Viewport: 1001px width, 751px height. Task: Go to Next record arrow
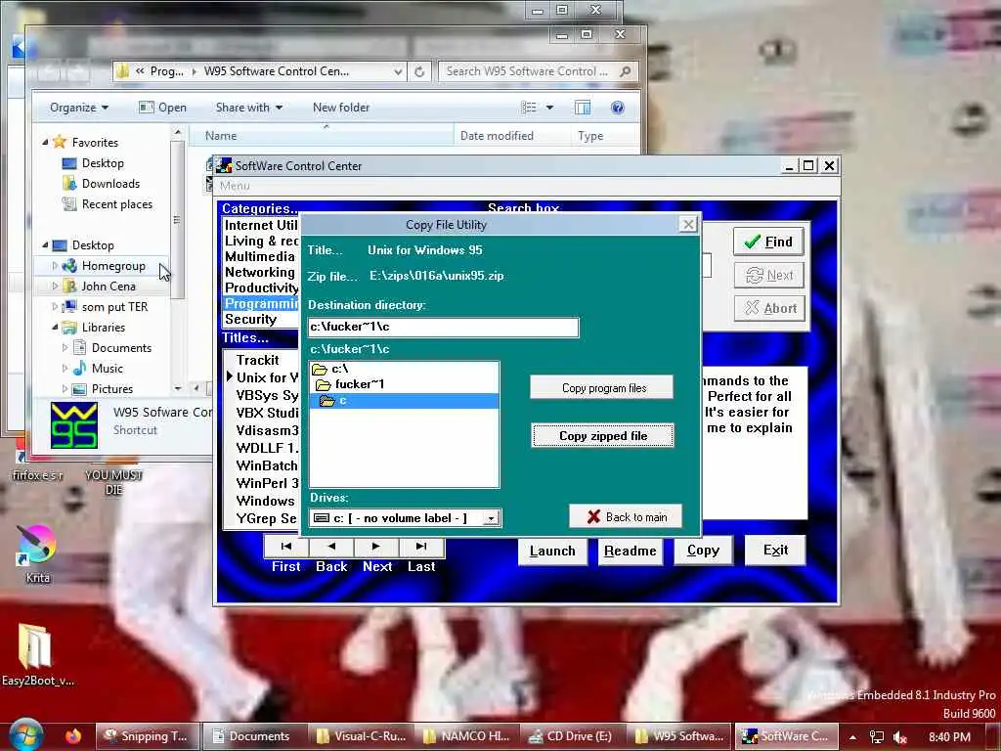point(376,547)
